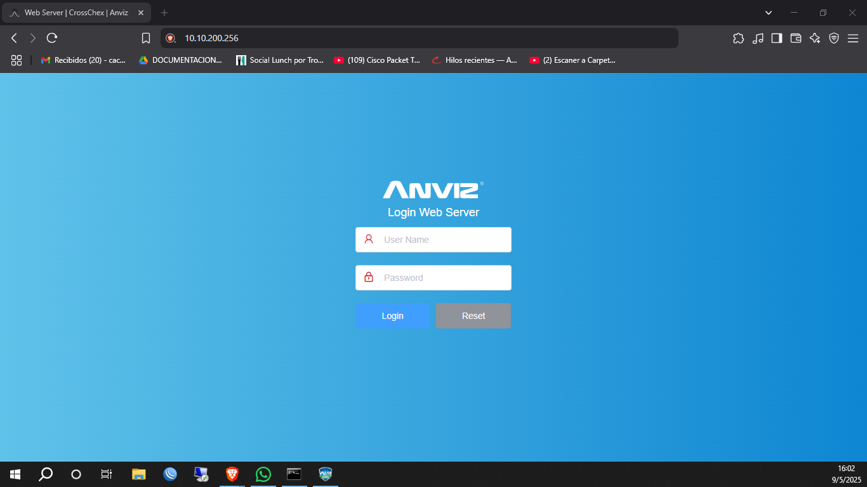Open the media control music note icon
This screenshot has width=867, height=487.
[x=758, y=38]
